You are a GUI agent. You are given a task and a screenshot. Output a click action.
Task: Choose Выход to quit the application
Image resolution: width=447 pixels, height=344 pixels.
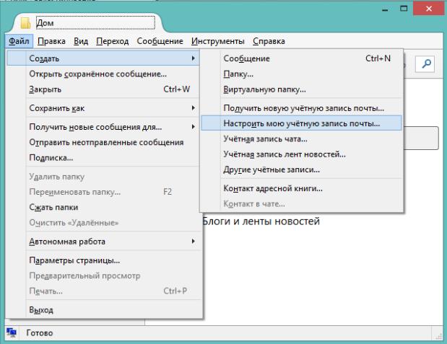pyautogui.click(x=41, y=310)
